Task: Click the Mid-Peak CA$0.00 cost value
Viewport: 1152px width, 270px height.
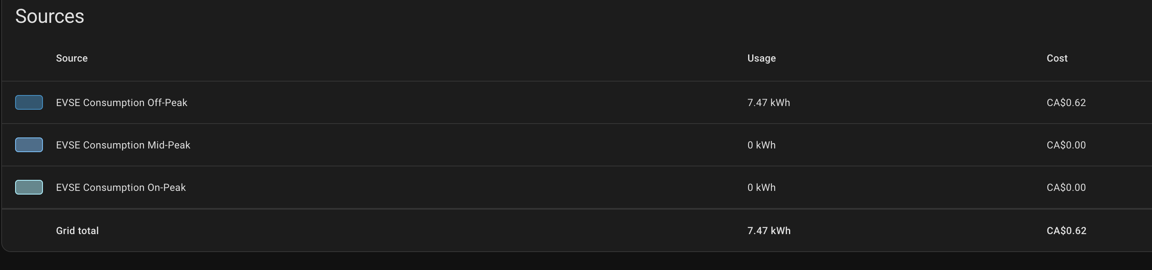Action: click(x=1066, y=145)
